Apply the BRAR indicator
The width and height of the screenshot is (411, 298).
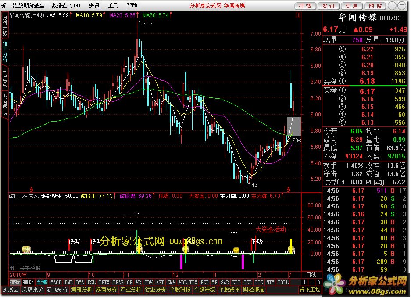pos(118,283)
